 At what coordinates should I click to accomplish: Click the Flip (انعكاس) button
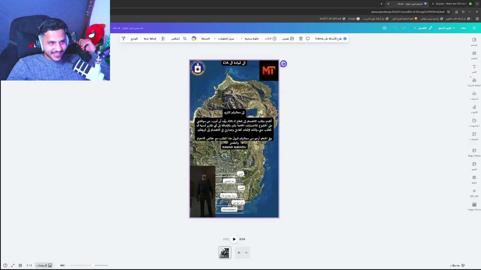[175, 39]
